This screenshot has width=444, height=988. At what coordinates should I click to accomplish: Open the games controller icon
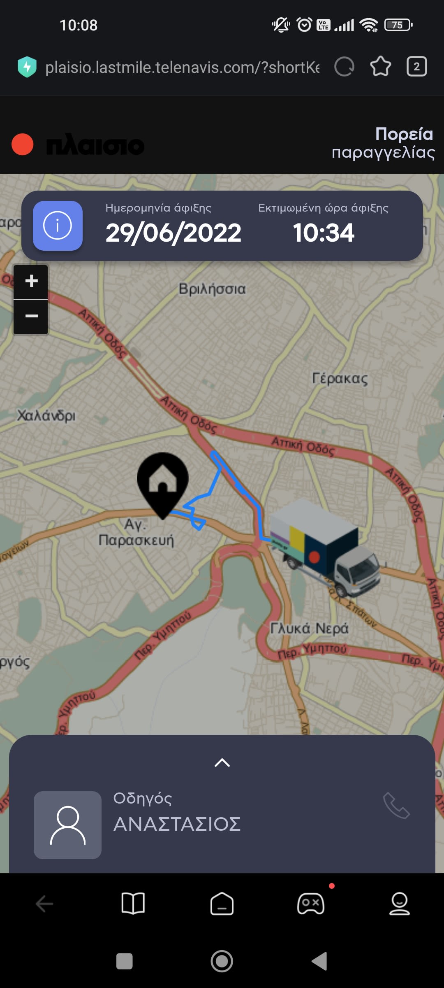pos(311,904)
